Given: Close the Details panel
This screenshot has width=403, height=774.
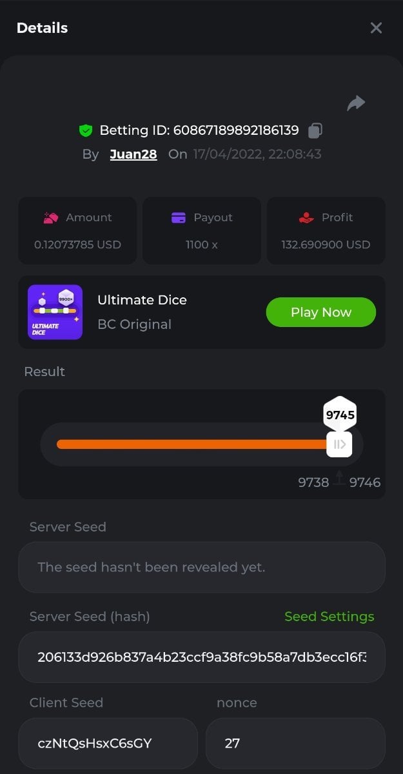Looking at the screenshot, I should pyautogui.click(x=376, y=28).
